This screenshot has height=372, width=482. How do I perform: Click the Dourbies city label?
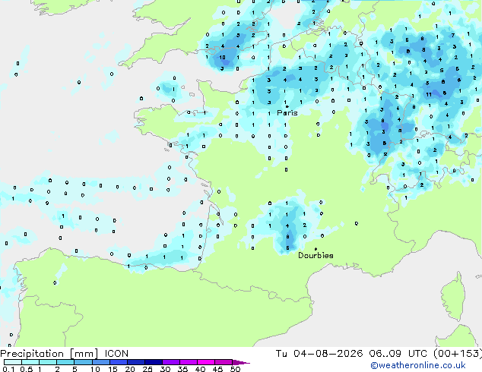coord(316,255)
